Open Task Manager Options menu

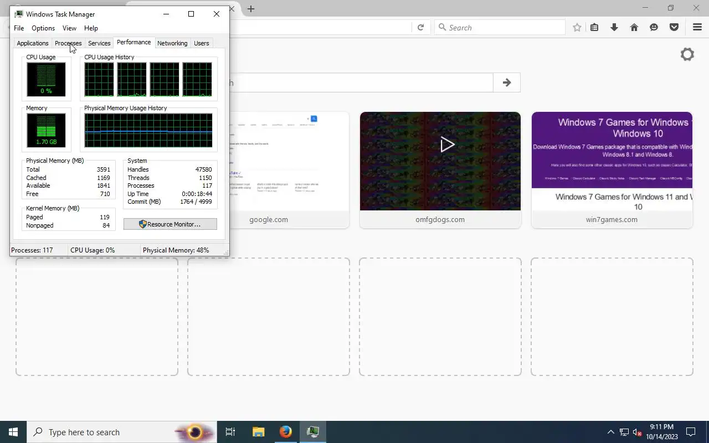(43, 28)
